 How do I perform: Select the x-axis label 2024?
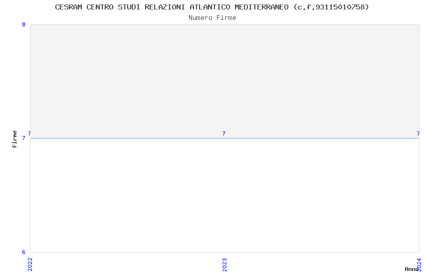point(419,265)
